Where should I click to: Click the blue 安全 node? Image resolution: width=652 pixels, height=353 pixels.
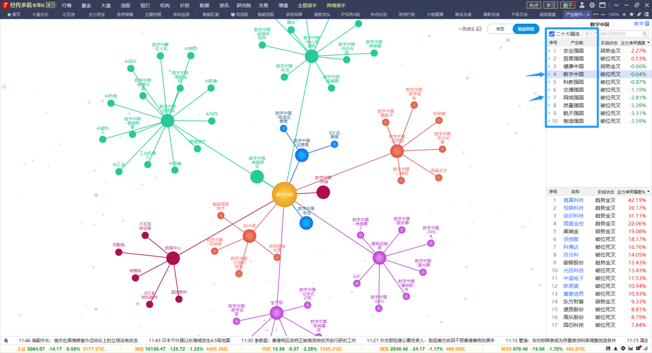click(306, 223)
